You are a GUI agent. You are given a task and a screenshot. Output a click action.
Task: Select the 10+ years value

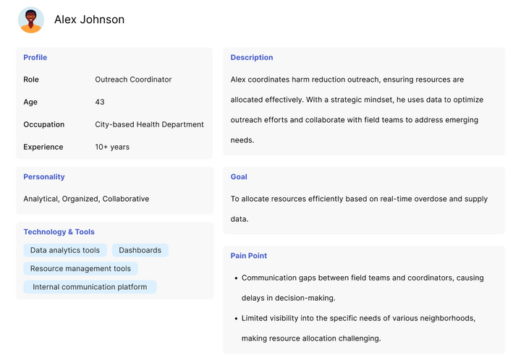click(x=112, y=147)
